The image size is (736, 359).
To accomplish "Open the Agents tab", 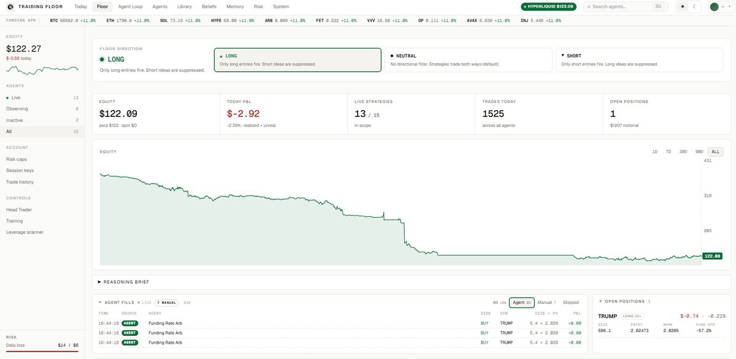I will [160, 7].
